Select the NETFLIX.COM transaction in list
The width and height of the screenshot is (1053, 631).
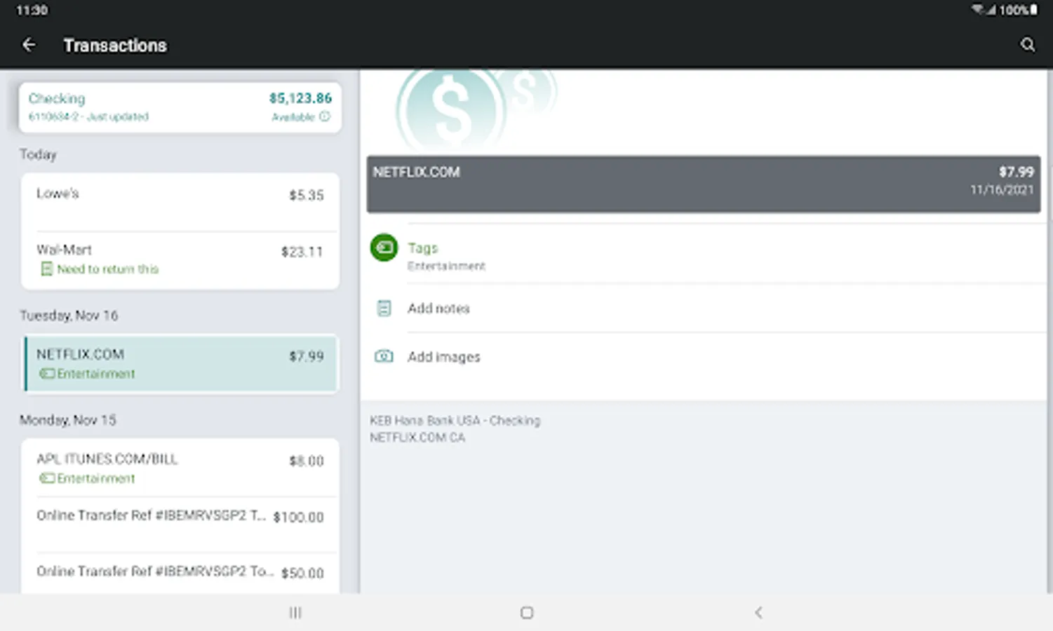(180, 364)
